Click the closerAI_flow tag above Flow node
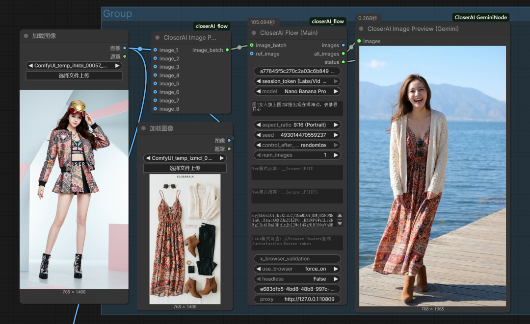530x324 pixels. tap(328, 22)
